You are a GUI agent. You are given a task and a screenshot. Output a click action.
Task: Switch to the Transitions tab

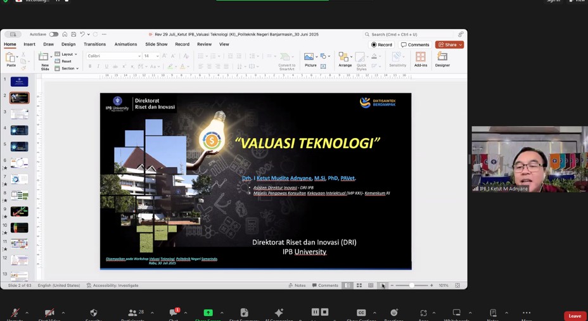pos(95,44)
